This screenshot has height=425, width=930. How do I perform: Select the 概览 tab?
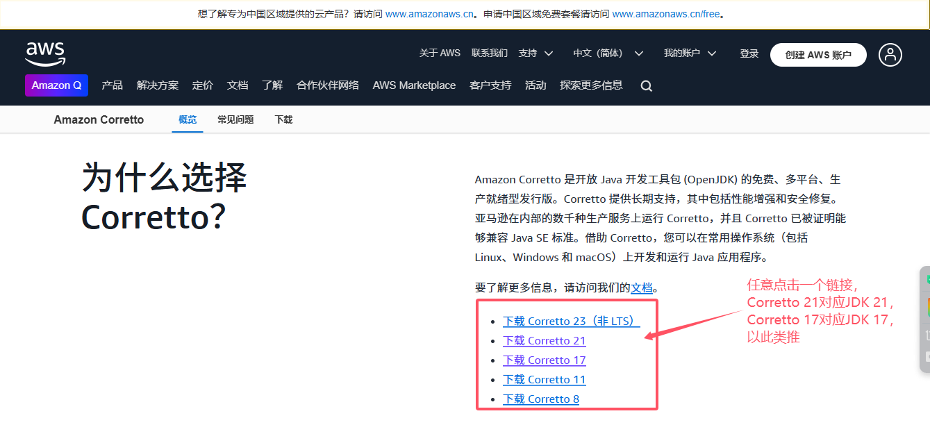coord(188,119)
